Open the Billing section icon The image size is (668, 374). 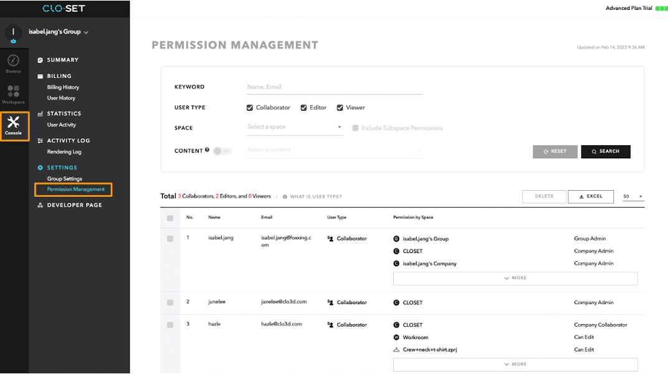tap(40, 75)
